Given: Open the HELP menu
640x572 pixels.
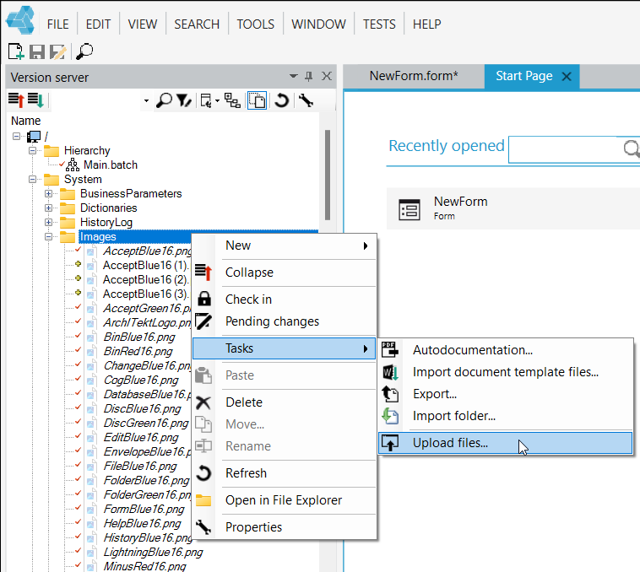Looking at the screenshot, I should [426, 24].
